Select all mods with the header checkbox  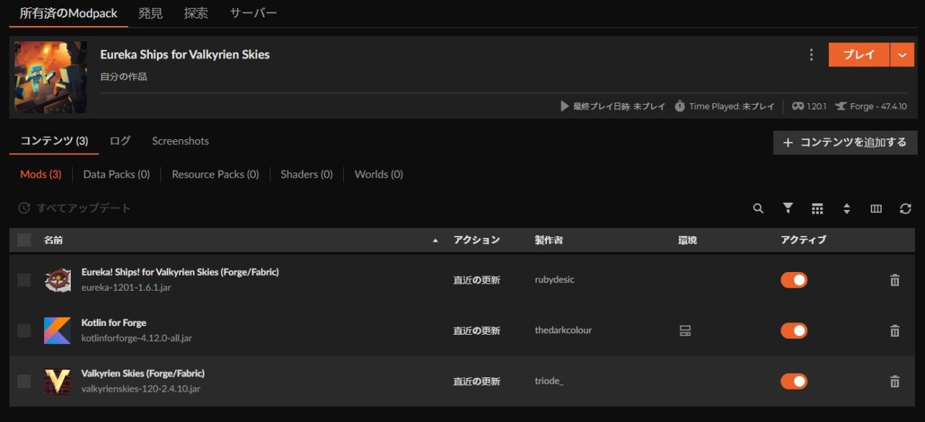coord(24,239)
